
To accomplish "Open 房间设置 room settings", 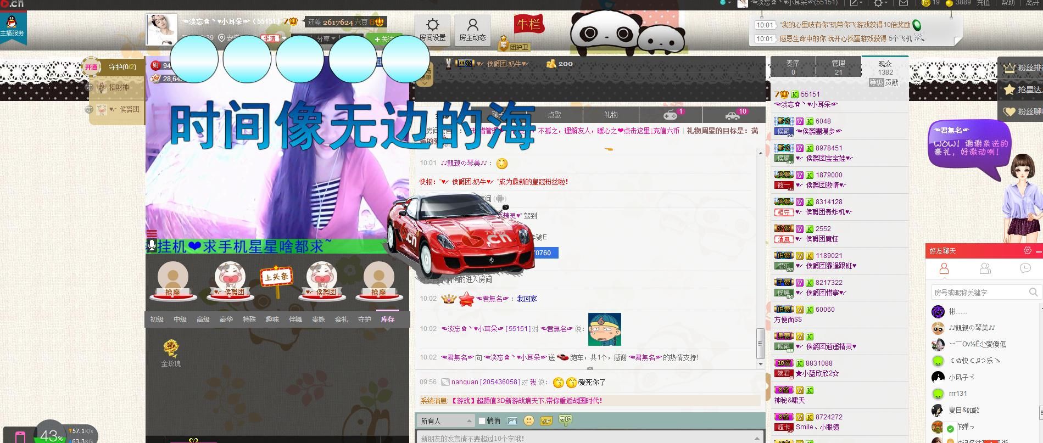I will click(x=432, y=30).
